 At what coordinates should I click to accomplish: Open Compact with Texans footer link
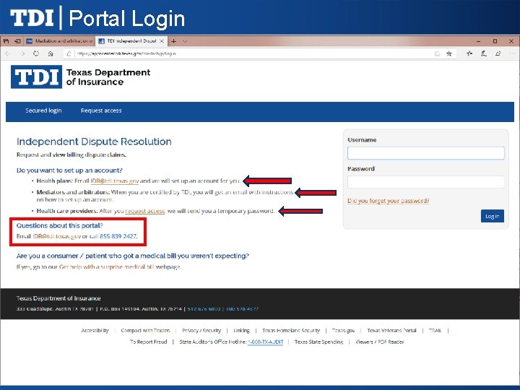tap(145, 330)
